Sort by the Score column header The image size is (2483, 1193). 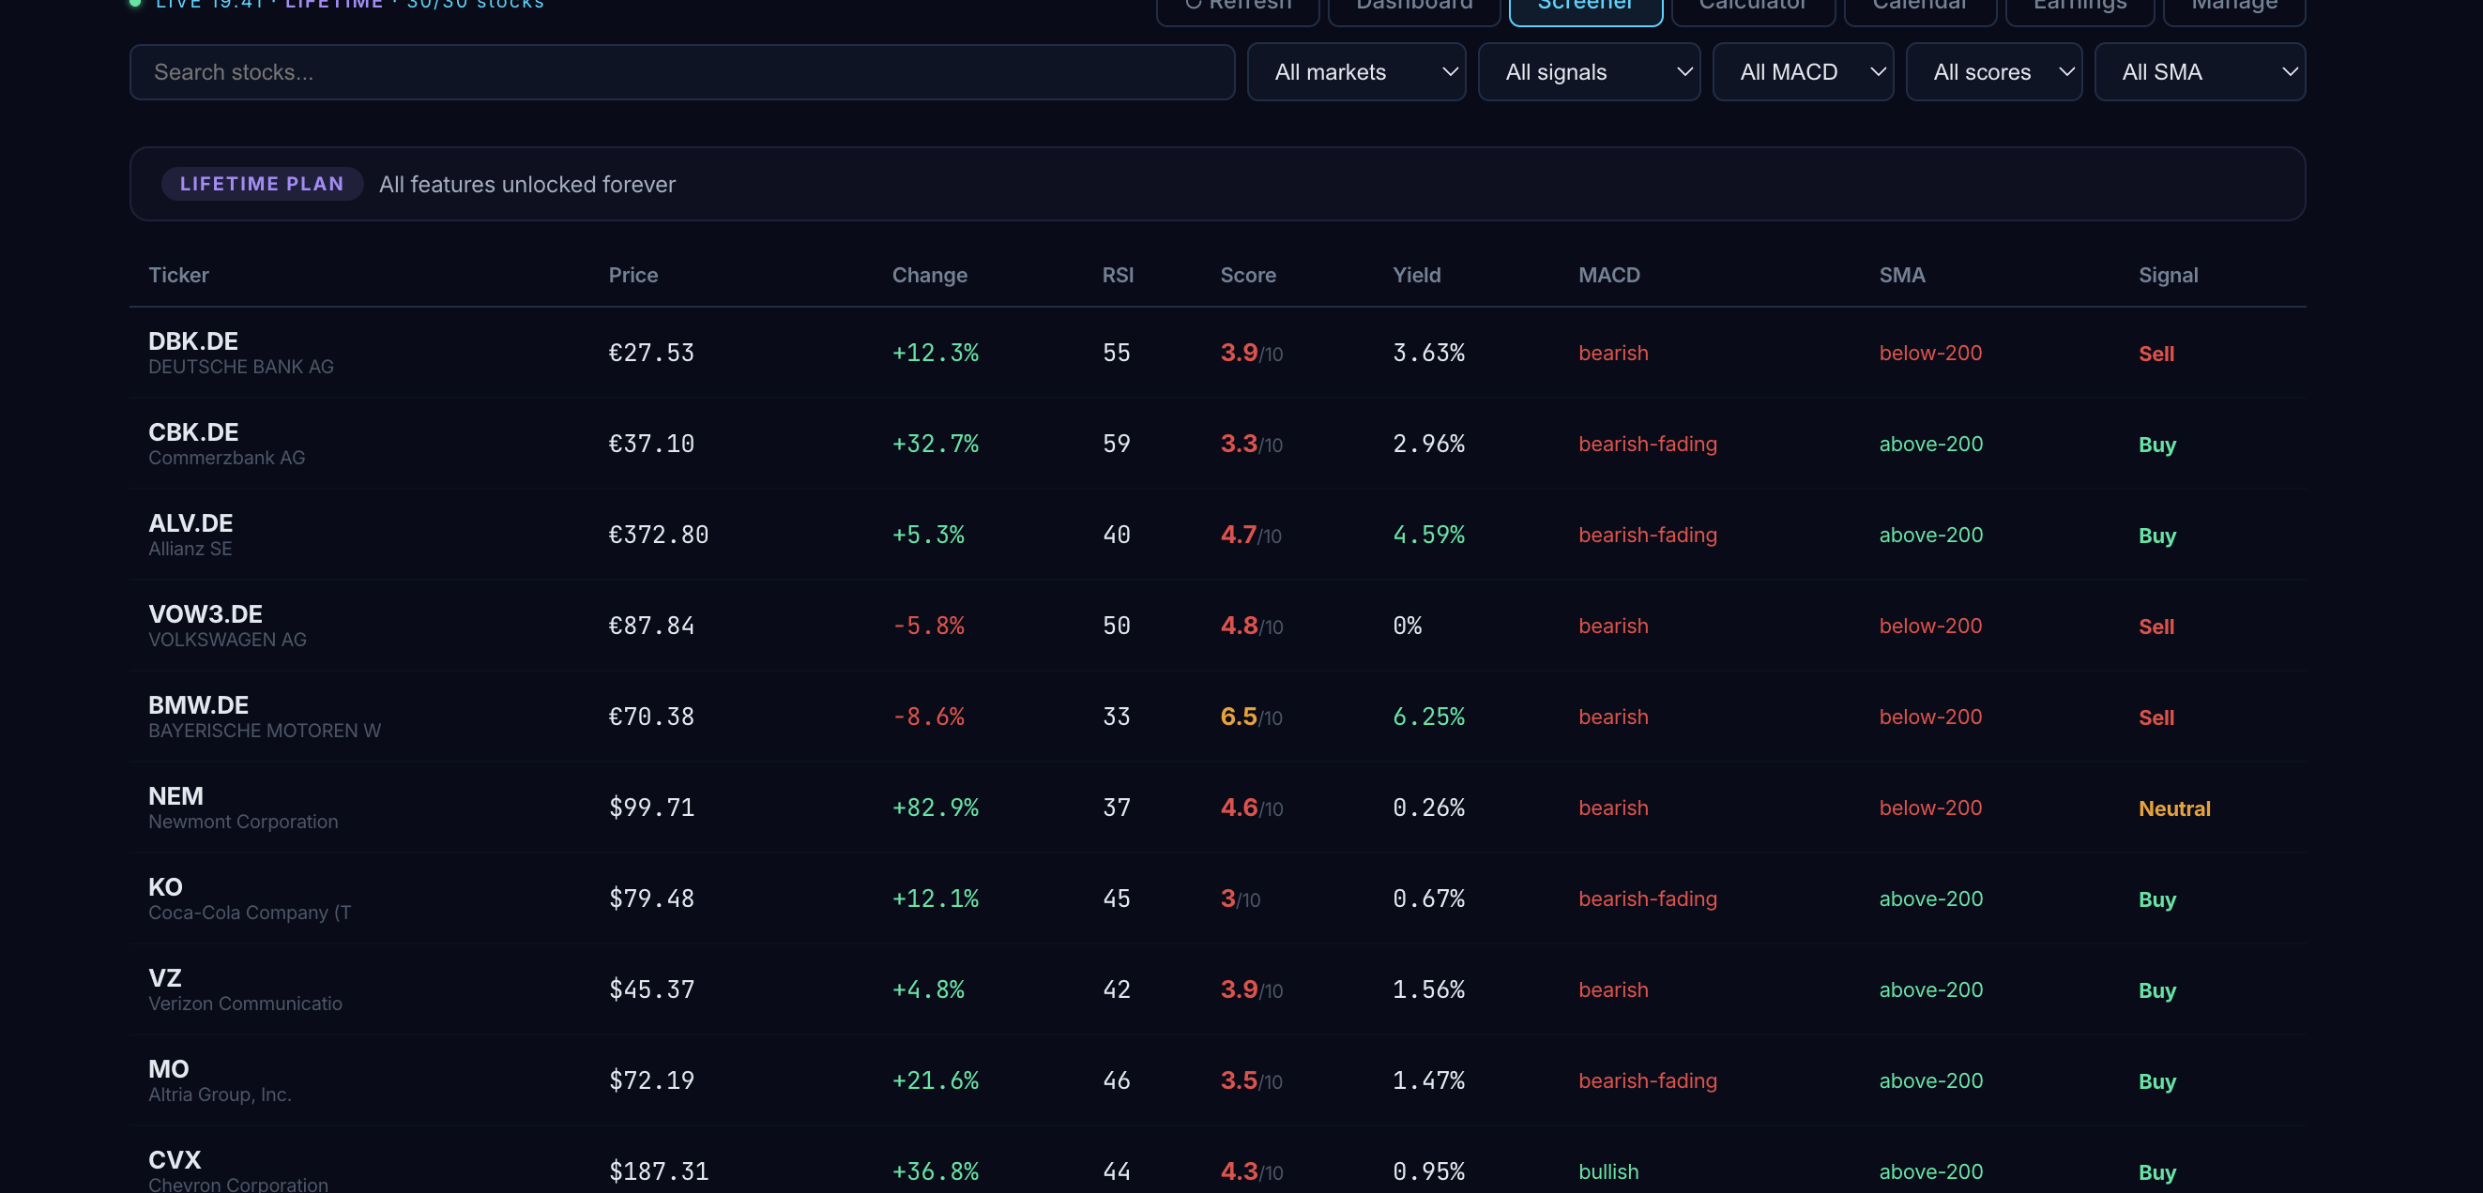1247,275
